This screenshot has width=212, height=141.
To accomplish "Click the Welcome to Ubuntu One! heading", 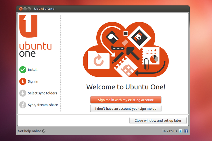I will (126, 87).
